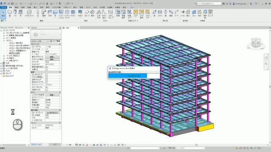The width and height of the screenshot is (271, 152).
Task: Choose the Curtain Grid tool
Action: [67, 14]
